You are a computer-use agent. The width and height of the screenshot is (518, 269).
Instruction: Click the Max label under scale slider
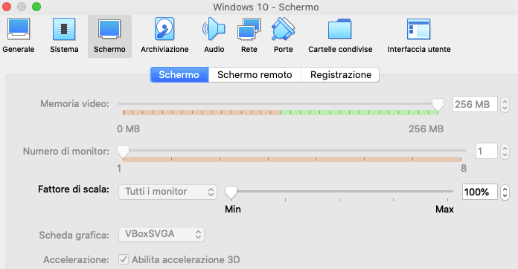(x=444, y=210)
